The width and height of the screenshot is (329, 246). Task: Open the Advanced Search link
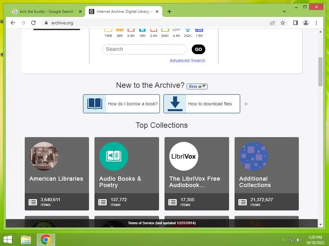[187, 61]
